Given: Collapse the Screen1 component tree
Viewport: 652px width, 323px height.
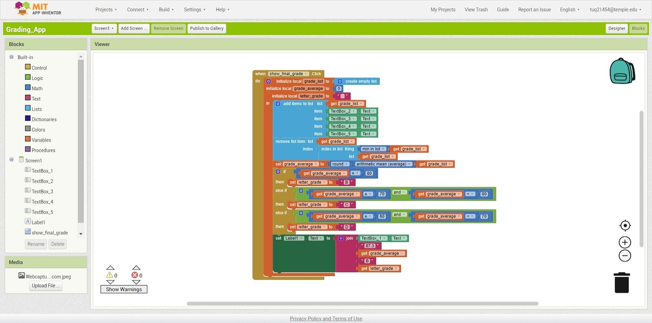Looking at the screenshot, I should (x=12, y=160).
